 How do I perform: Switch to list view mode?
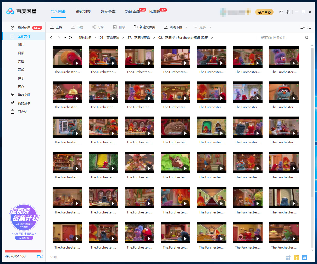click(x=309, y=27)
